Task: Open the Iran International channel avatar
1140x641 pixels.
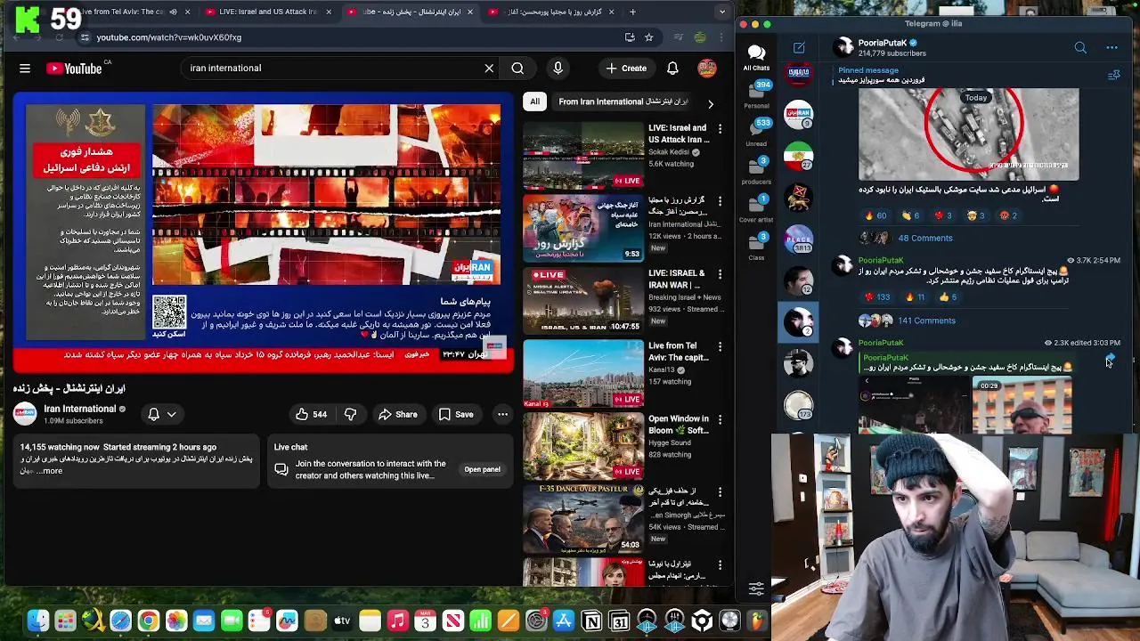Action: point(25,414)
